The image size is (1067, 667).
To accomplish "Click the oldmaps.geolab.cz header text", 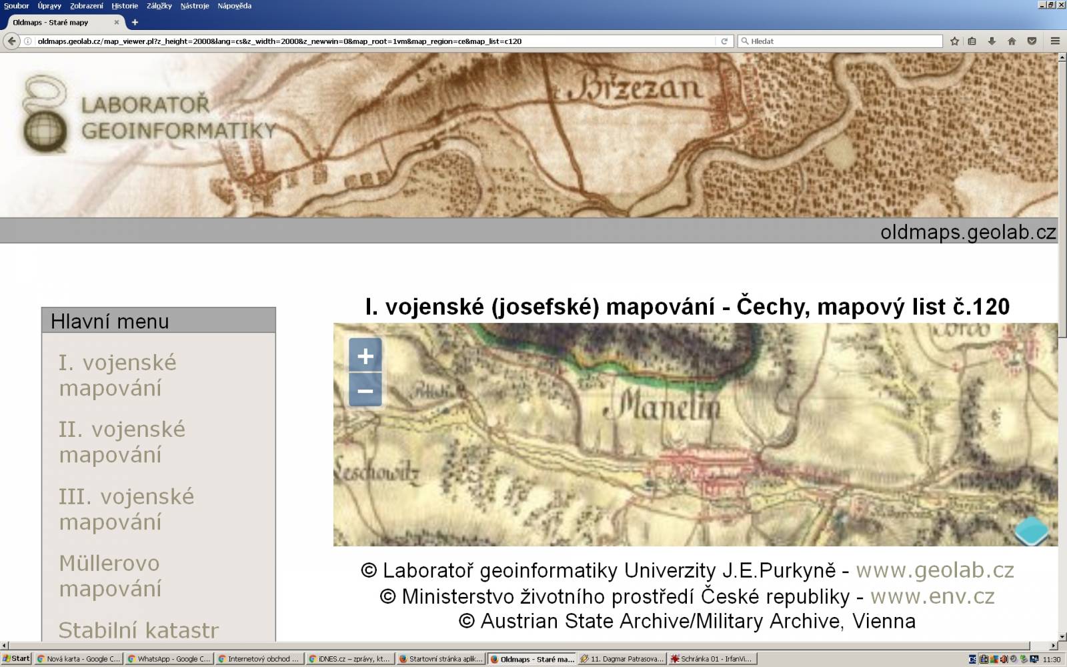I will pos(968,232).
